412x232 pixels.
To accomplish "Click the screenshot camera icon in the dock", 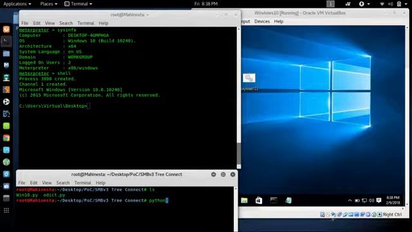I will (6, 186).
